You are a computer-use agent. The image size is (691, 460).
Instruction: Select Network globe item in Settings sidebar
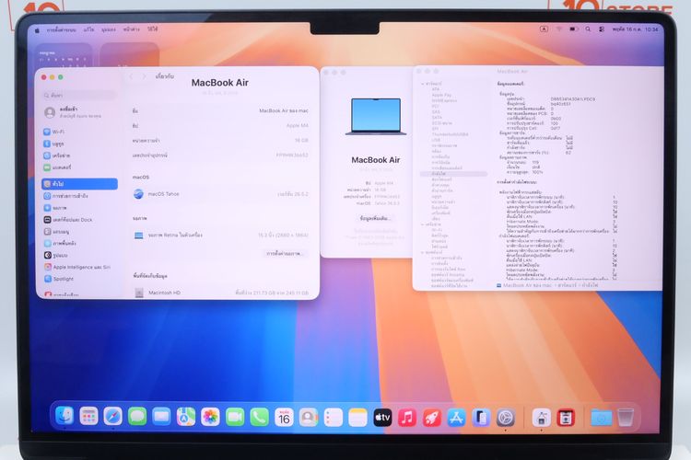pos(80,155)
